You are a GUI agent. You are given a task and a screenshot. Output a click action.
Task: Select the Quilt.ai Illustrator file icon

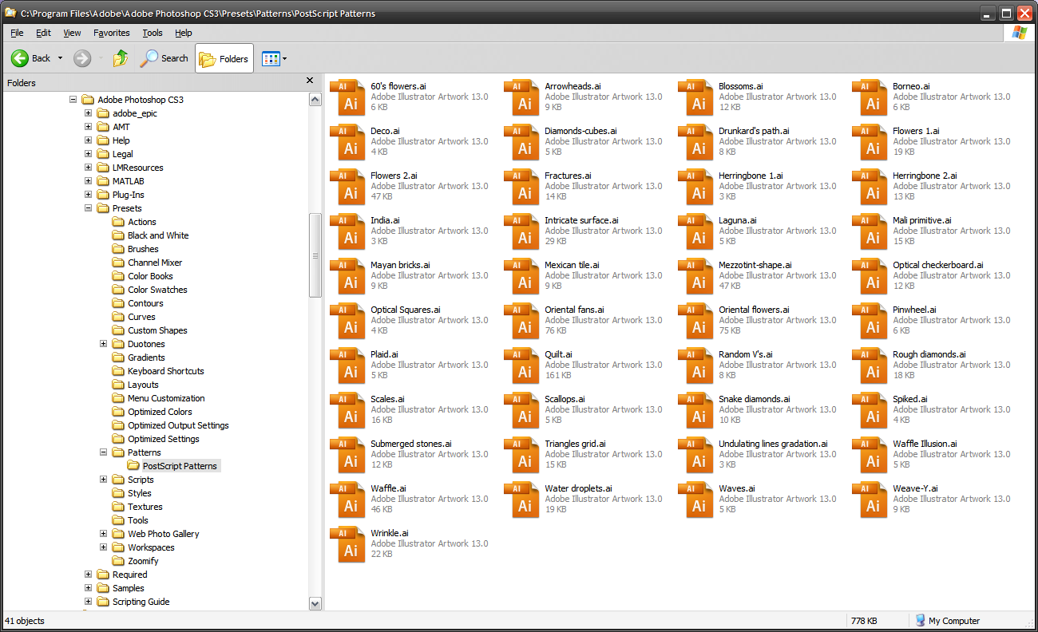click(523, 365)
